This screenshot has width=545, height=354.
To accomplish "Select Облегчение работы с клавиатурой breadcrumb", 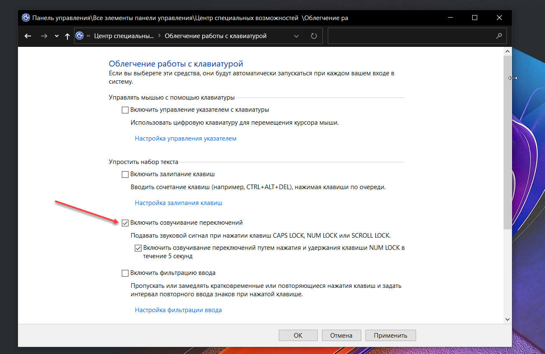I will (x=216, y=36).
